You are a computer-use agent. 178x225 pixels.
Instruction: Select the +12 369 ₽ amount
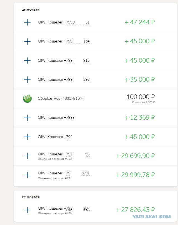point(140,118)
